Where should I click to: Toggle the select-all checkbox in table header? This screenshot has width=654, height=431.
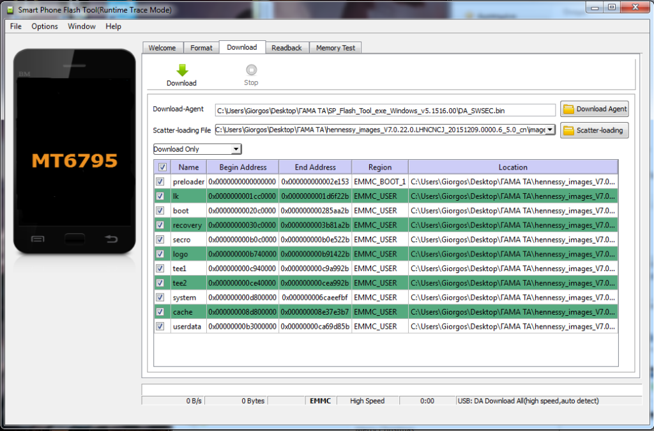tap(162, 167)
